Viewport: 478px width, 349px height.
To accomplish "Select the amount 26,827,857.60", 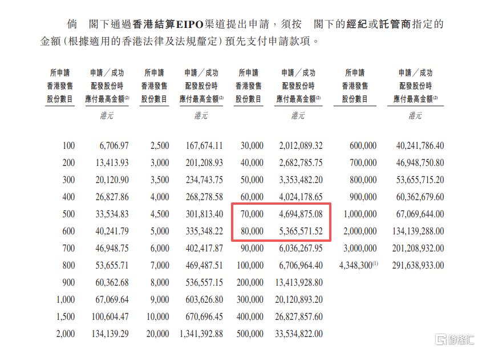I will coord(299,316).
